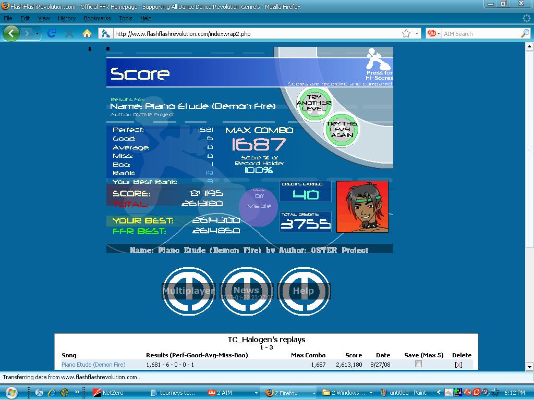Click the 2,613,180 score cell
This screenshot has width=534, height=400.
[x=349, y=365]
